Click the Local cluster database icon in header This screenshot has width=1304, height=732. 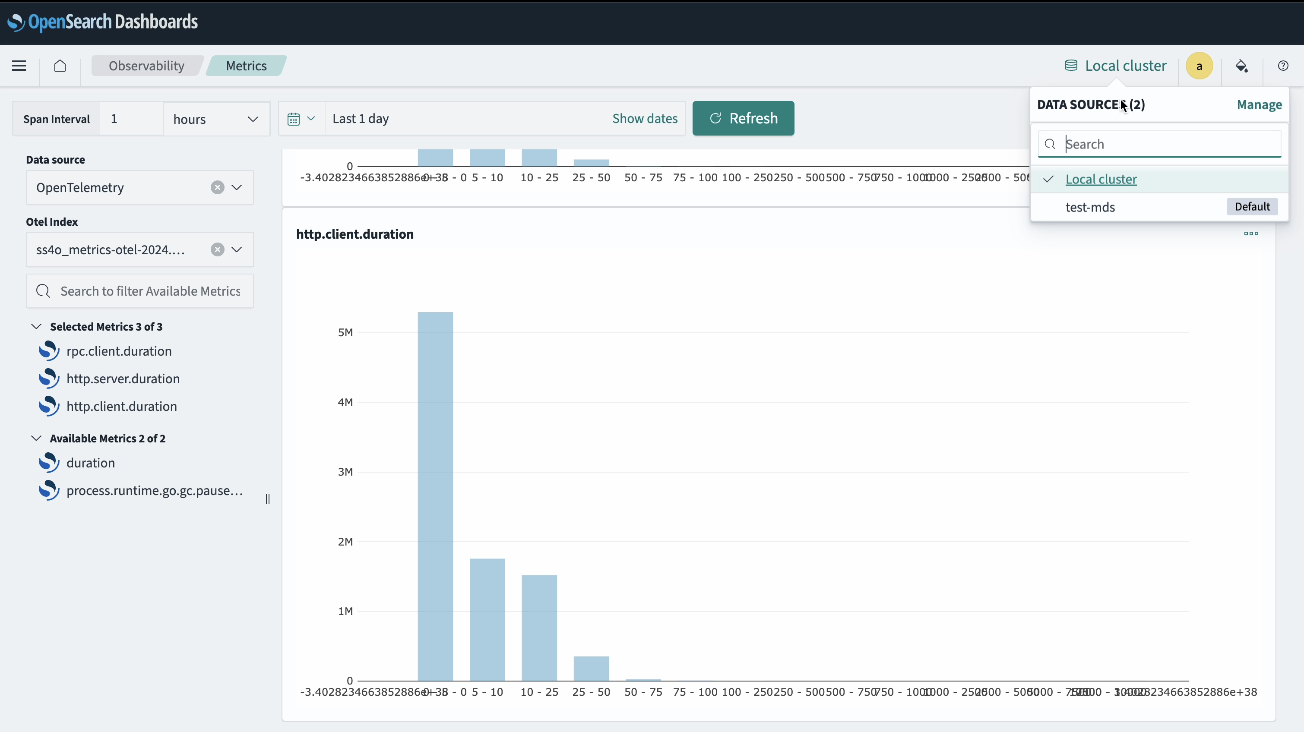pyautogui.click(x=1071, y=65)
